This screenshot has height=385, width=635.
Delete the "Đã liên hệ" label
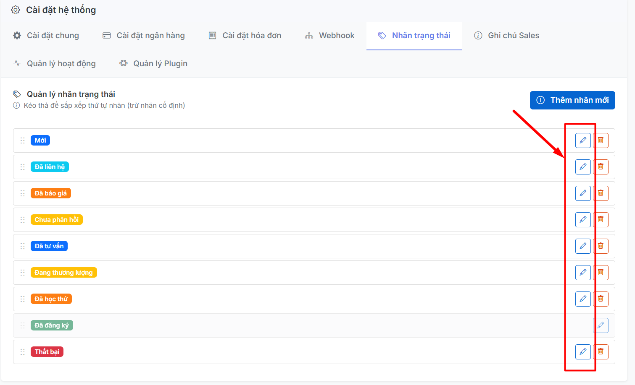(x=601, y=167)
